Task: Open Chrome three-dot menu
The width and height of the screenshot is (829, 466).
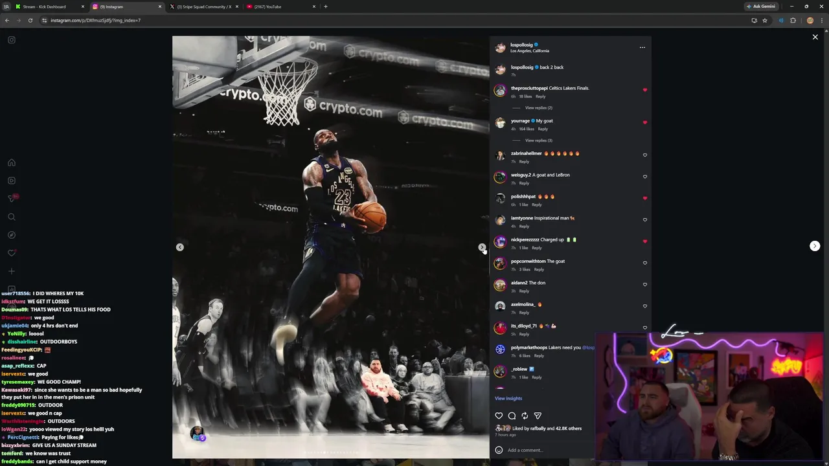Action: tap(821, 20)
